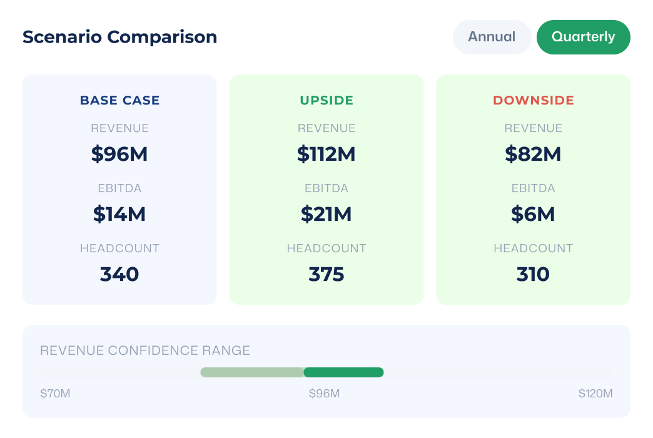This screenshot has width=653, height=438.
Task: Click the dark green confidence range segment
Action: click(x=343, y=372)
